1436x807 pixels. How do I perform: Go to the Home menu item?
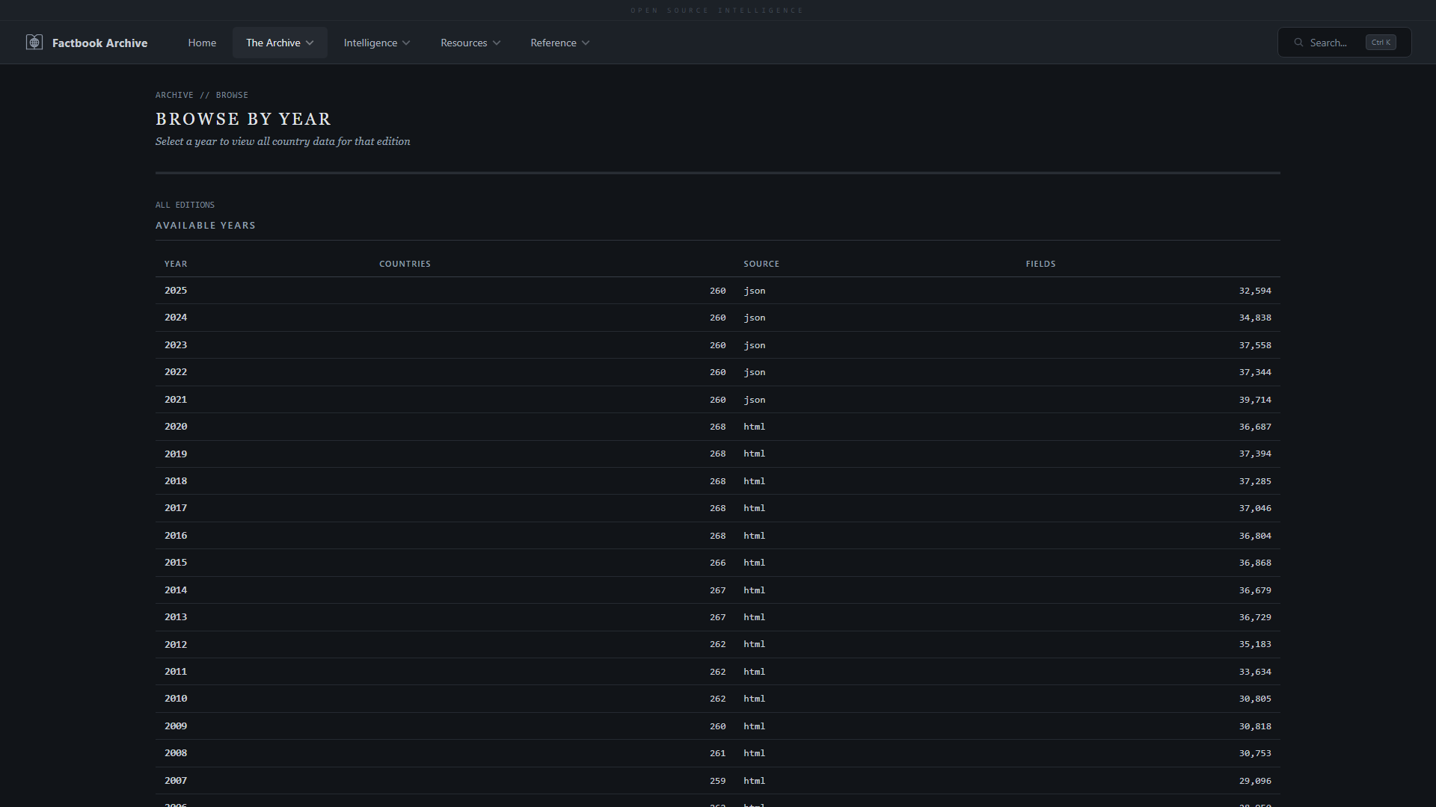(202, 43)
